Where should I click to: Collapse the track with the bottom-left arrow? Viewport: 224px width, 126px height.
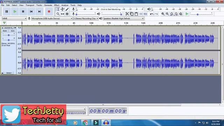[2, 73]
